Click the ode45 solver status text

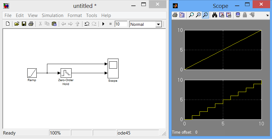124,133
